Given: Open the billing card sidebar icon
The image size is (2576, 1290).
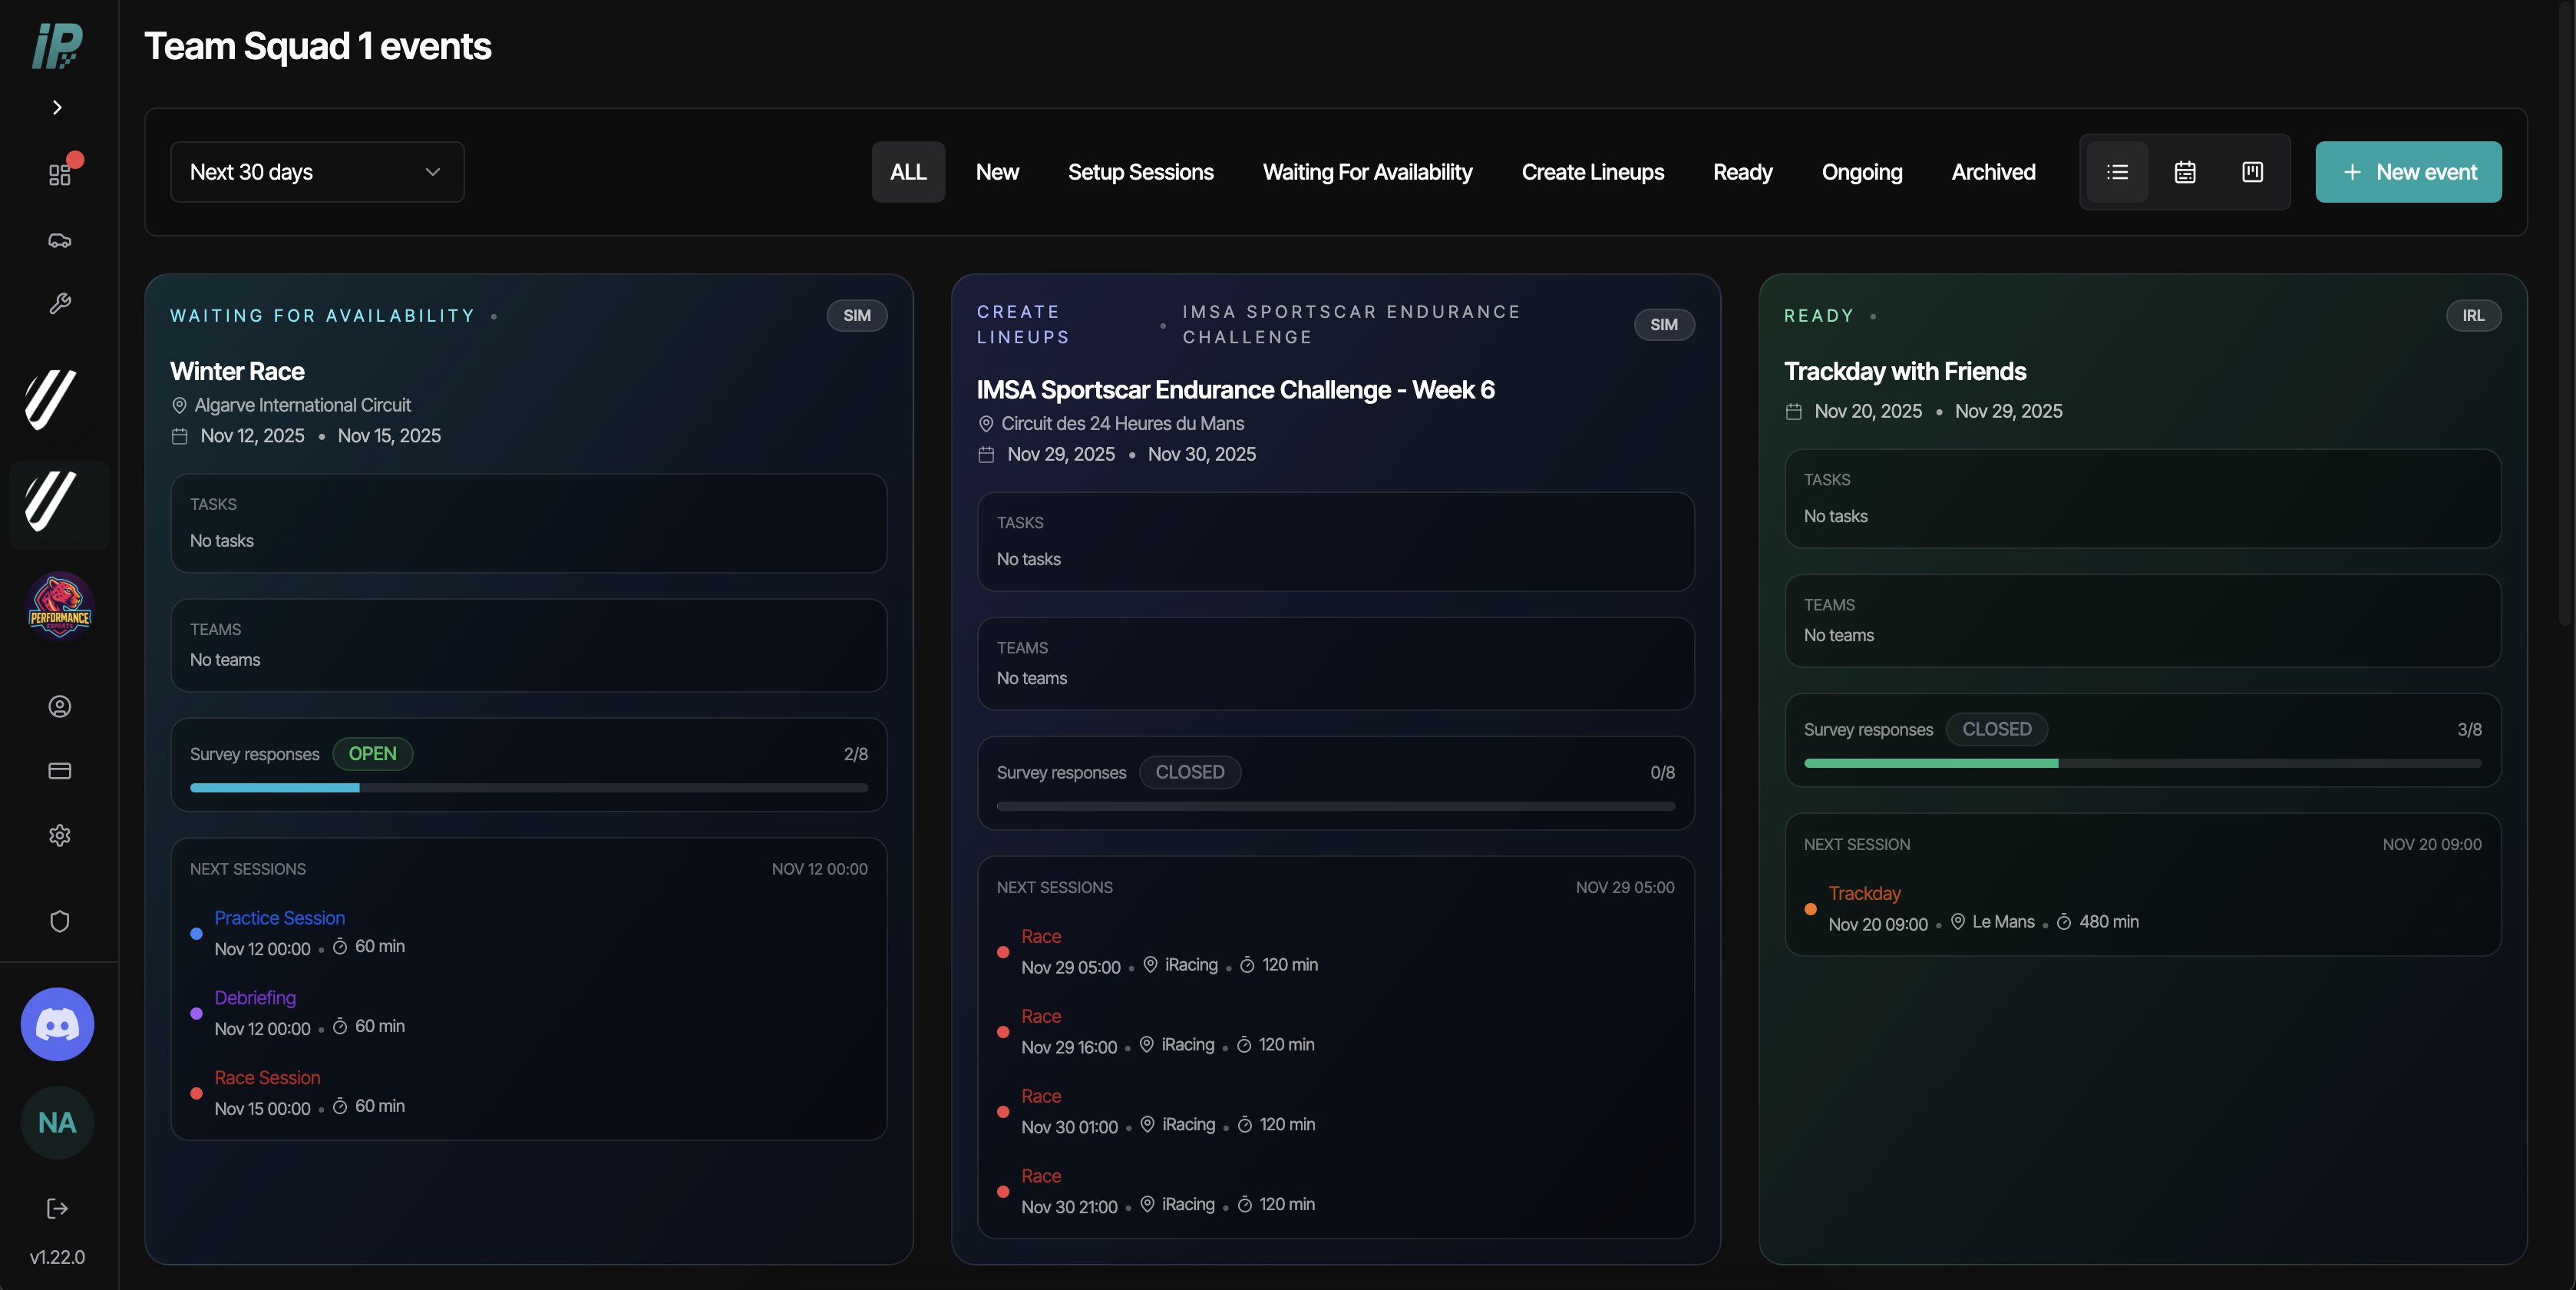Looking at the screenshot, I should click(x=60, y=770).
